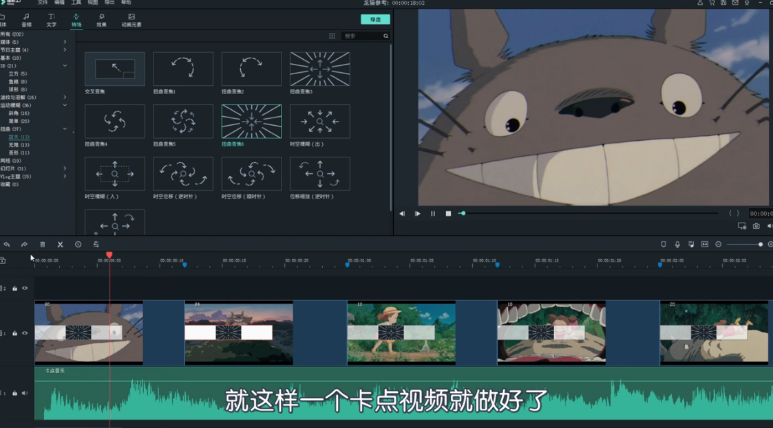This screenshot has height=428, width=773.
Task: Toggle visibility eye of video track 1
Action: [25, 333]
